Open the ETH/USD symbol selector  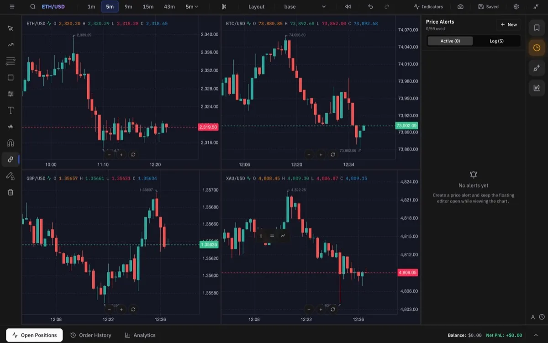[x=53, y=7]
